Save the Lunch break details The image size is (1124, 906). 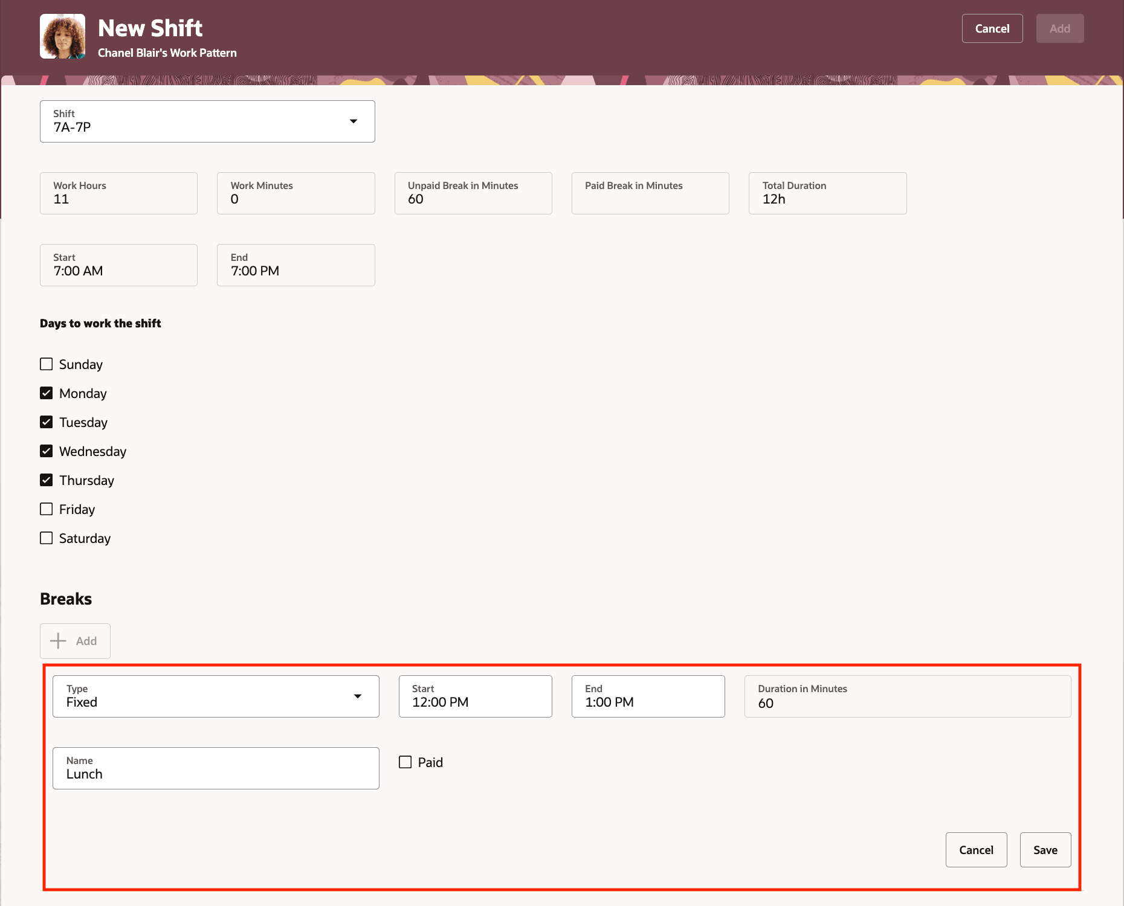1045,850
